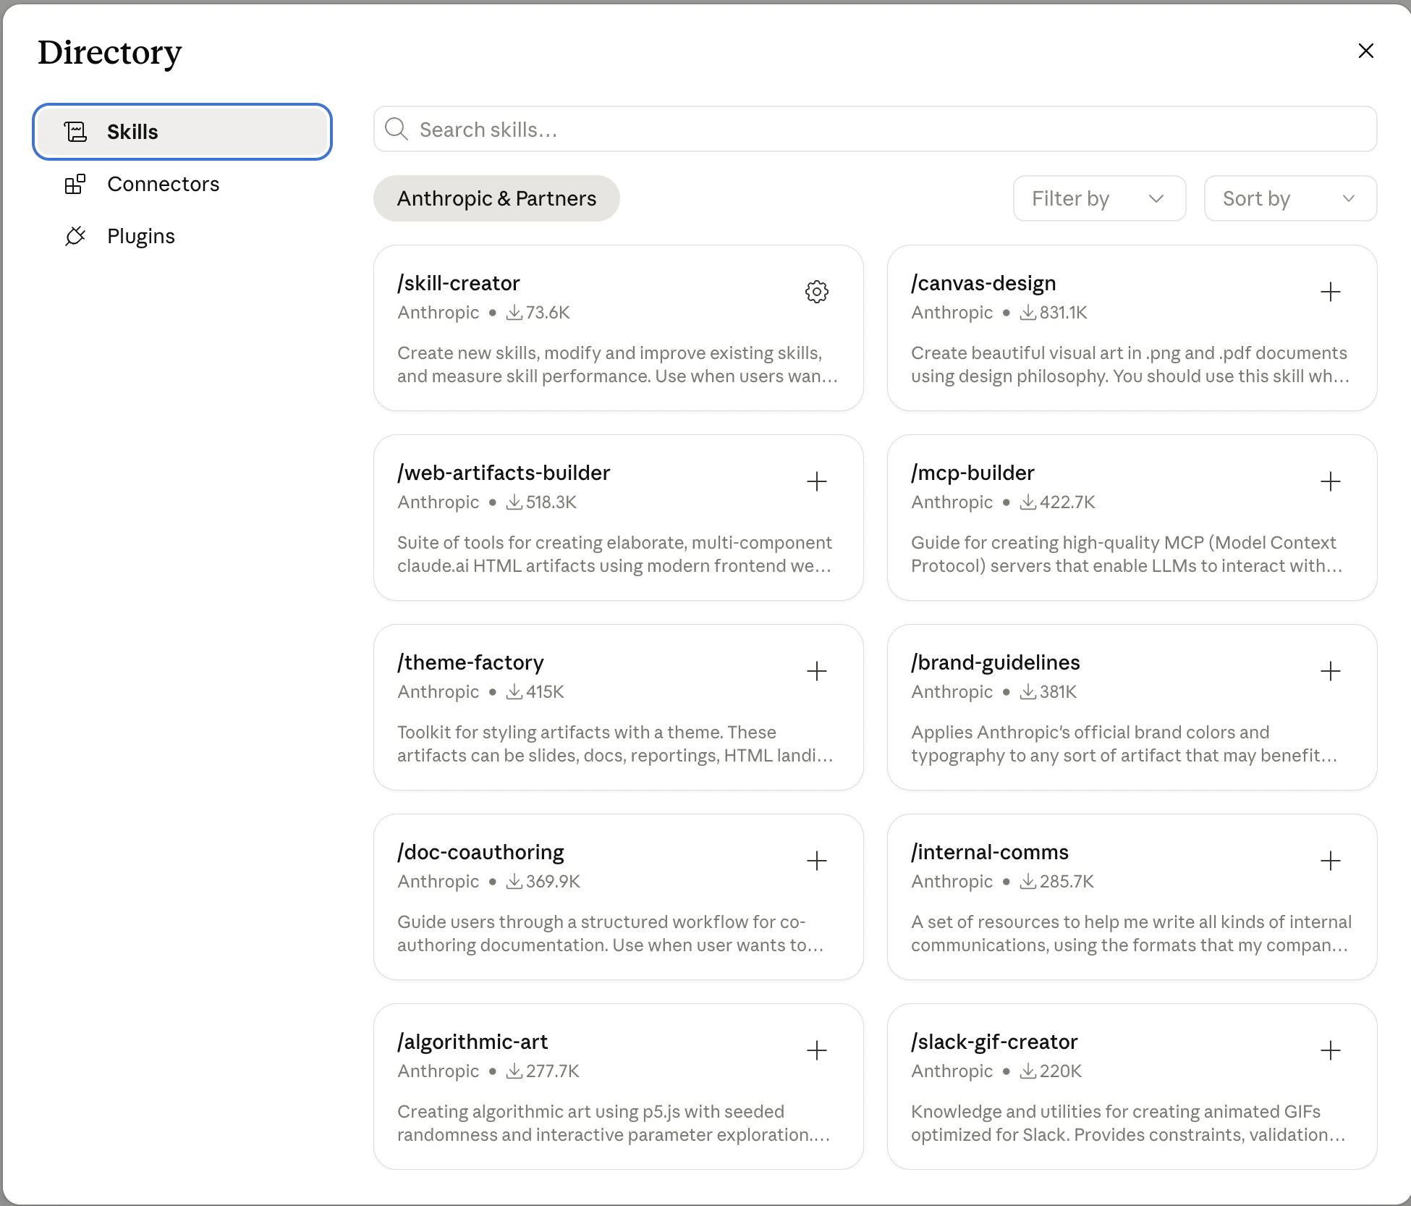
Task: Click the Directory heading
Action: [x=109, y=52]
